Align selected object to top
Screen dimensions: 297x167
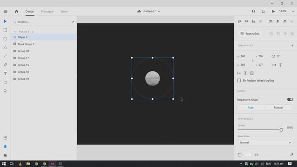coord(239,21)
